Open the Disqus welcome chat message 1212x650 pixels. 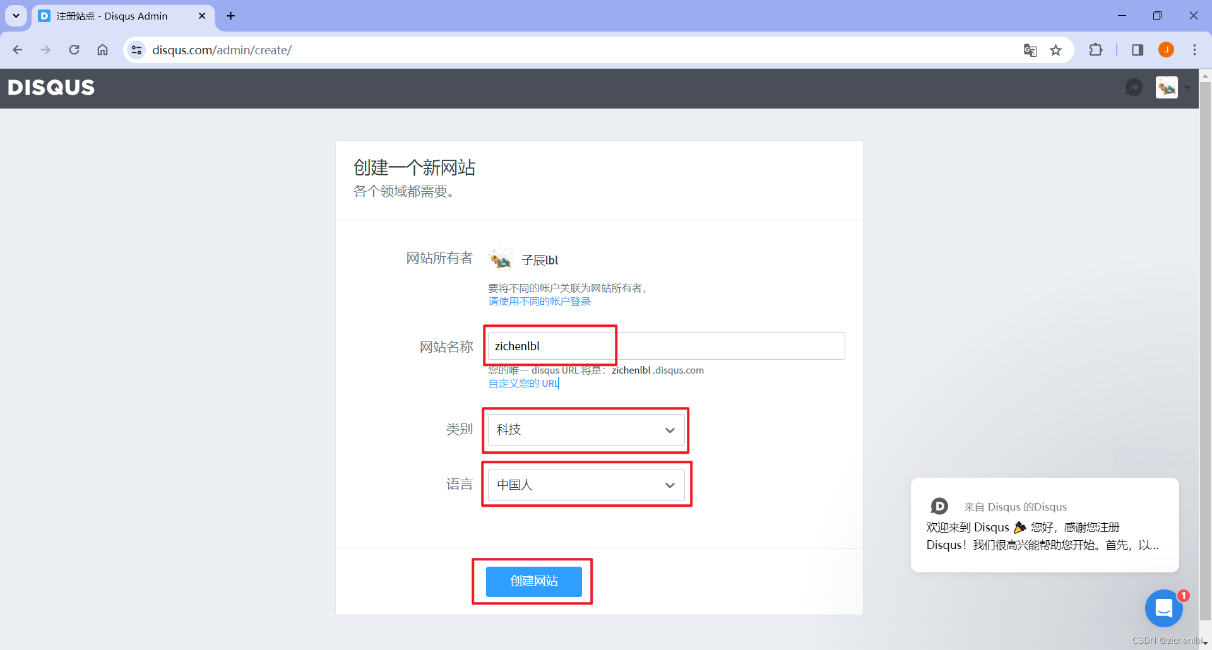pyautogui.click(x=1044, y=525)
